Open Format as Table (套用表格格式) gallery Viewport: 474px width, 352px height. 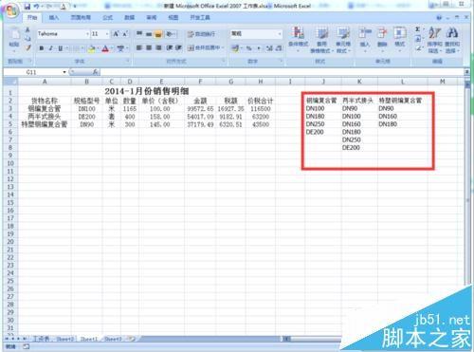click(x=321, y=40)
